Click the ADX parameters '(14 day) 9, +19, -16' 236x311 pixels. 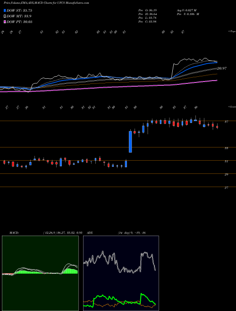point(132,233)
